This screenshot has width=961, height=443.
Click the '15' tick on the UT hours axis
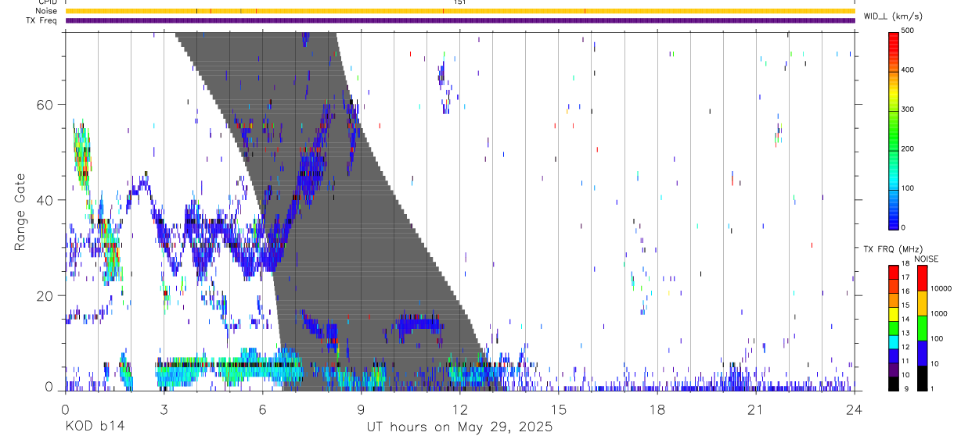coord(559,409)
